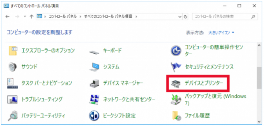Click the ファイル履歴 folder icon
Screen dimensions: 264x126
click(x=177, y=116)
